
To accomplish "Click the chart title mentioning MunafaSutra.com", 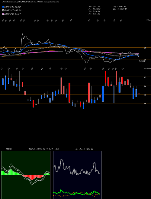I will click(31, 2).
